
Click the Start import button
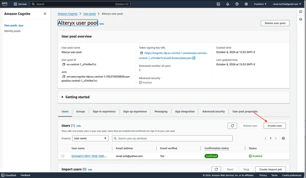(x=230, y=170)
